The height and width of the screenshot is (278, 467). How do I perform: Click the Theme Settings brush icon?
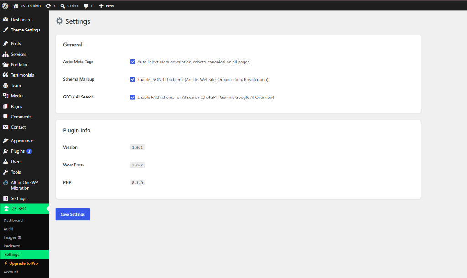point(5,30)
